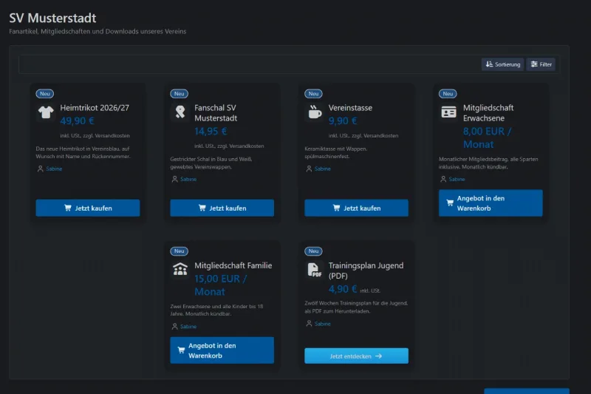Click the Neu badge on Mitgliedschaft Familie card
The image size is (591, 394).
click(179, 251)
